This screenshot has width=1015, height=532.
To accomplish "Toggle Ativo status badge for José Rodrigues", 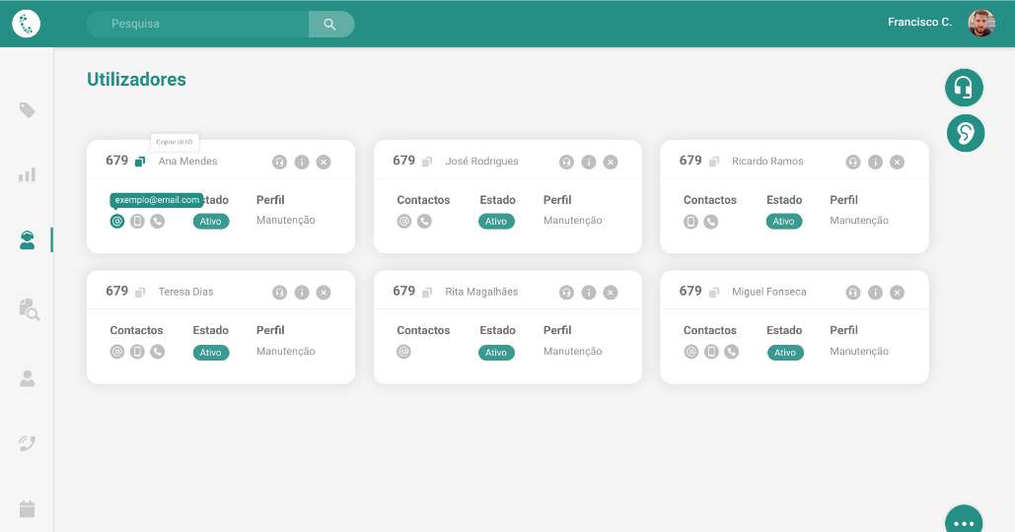I will pos(496,222).
